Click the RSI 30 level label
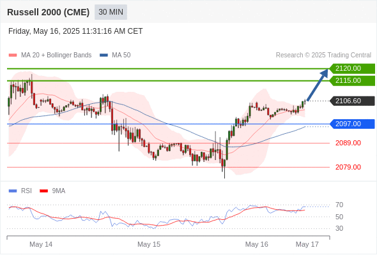The height and width of the screenshot is (255, 377). click(339, 228)
